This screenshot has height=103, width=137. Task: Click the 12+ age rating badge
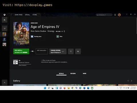pyautogui.click(x=15, y=62)
